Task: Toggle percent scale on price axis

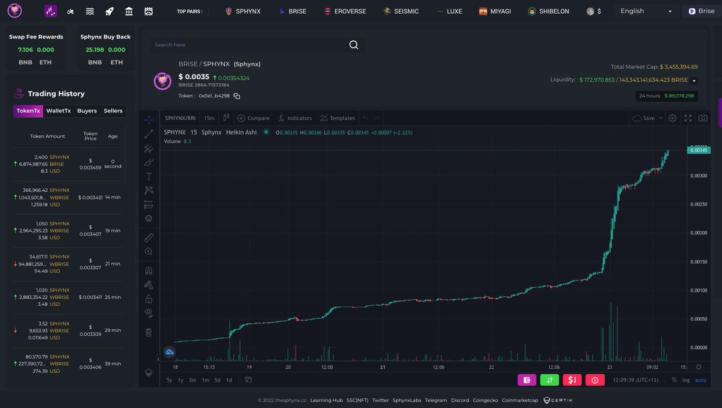Action: point(674,380)
